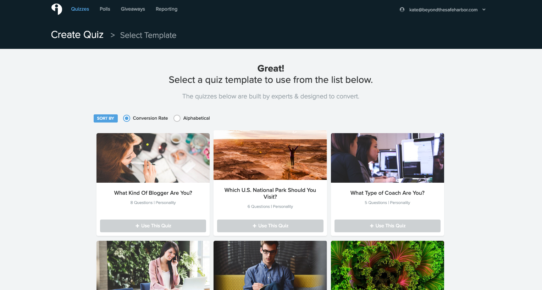542x290 pixels.
Task: Click the green kale thumbnail
Action: coord(387,266)
